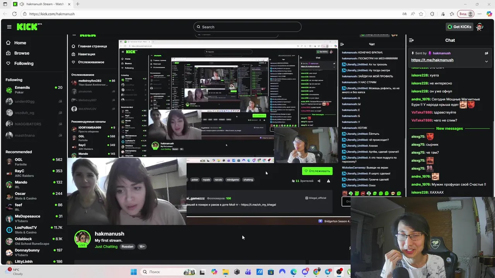Screen dimensions: 495x278
Task: Open the Windows Start menu
Action: (133, 272)
